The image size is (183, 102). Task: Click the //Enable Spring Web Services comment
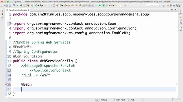pos(42,42)
